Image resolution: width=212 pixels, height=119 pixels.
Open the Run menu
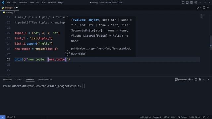tap(43, 2)
